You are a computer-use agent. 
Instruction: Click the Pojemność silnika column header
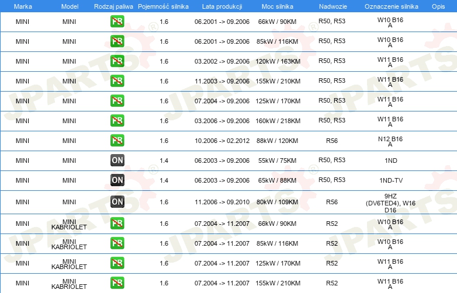coord(163,6)
